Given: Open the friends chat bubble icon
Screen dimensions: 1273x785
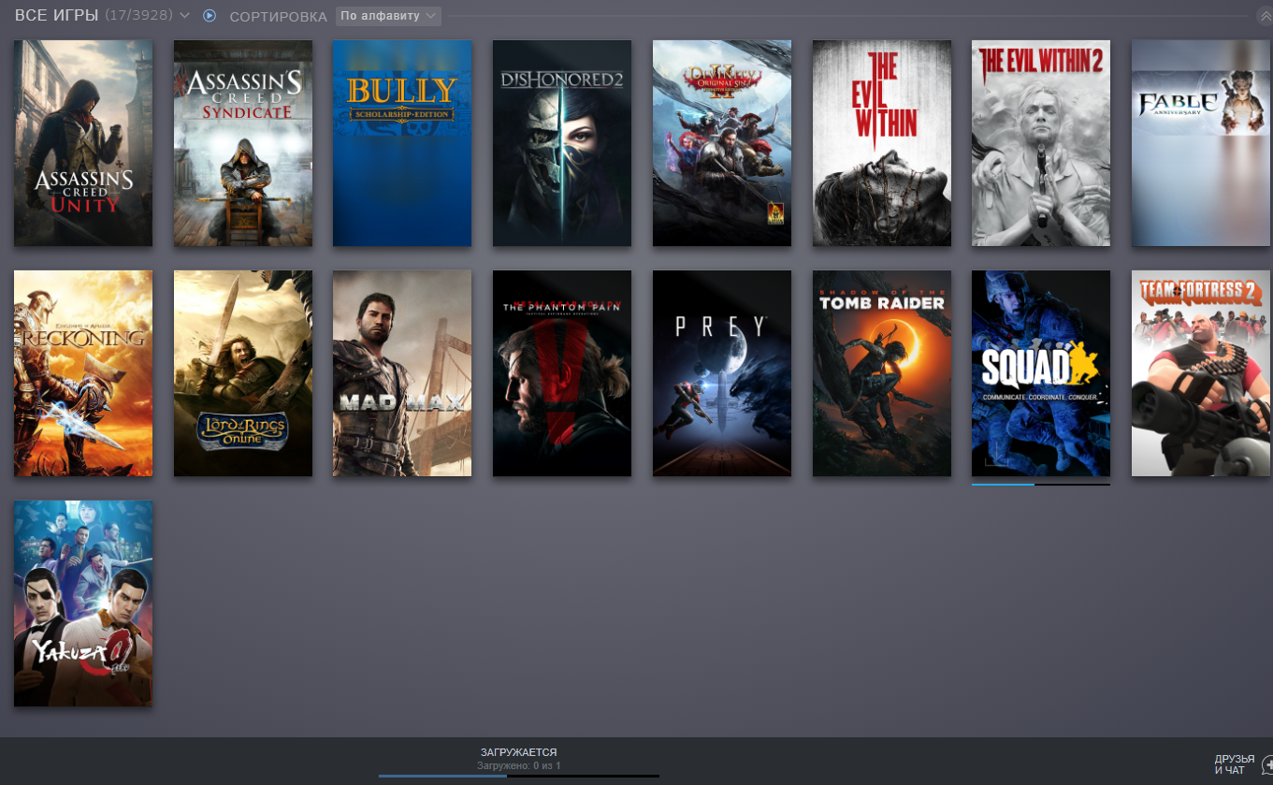Looking at the screenshot, I should click(x=1266, y=764).
